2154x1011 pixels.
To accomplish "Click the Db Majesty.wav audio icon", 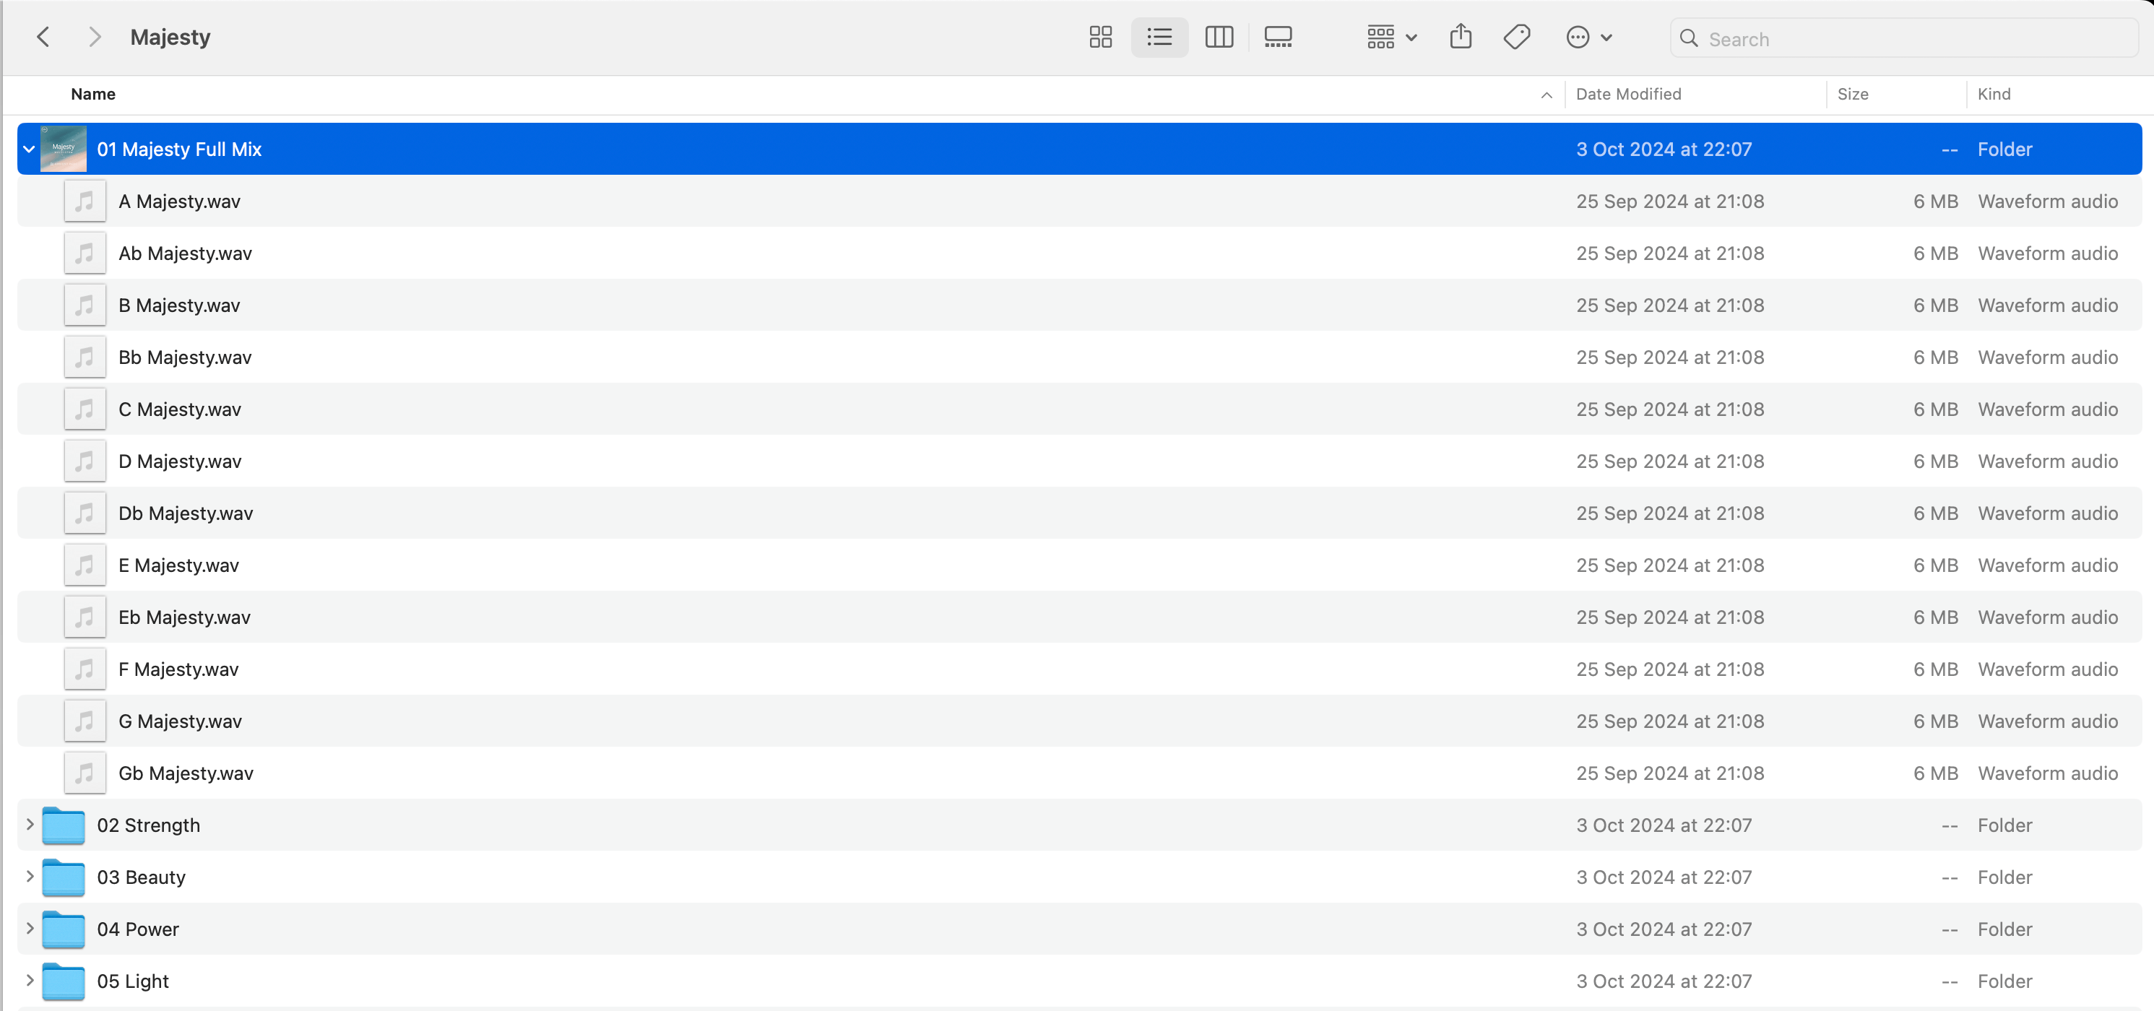I will (85, 513).
